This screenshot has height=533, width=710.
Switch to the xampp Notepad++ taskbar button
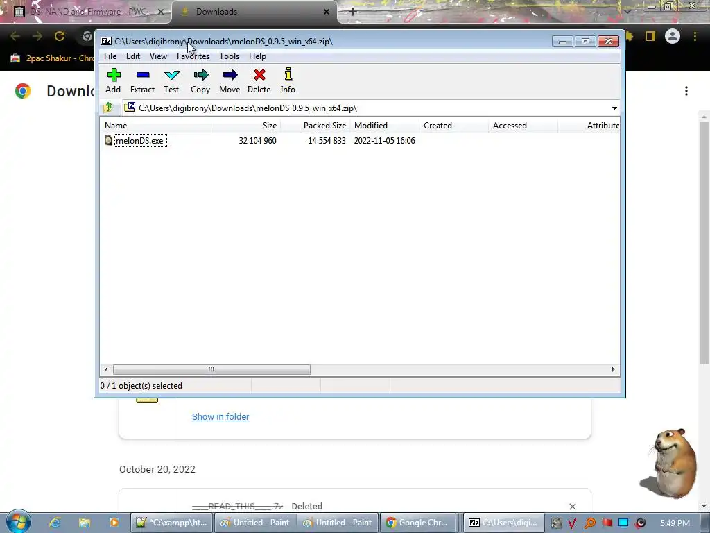(x=171, y=523)
